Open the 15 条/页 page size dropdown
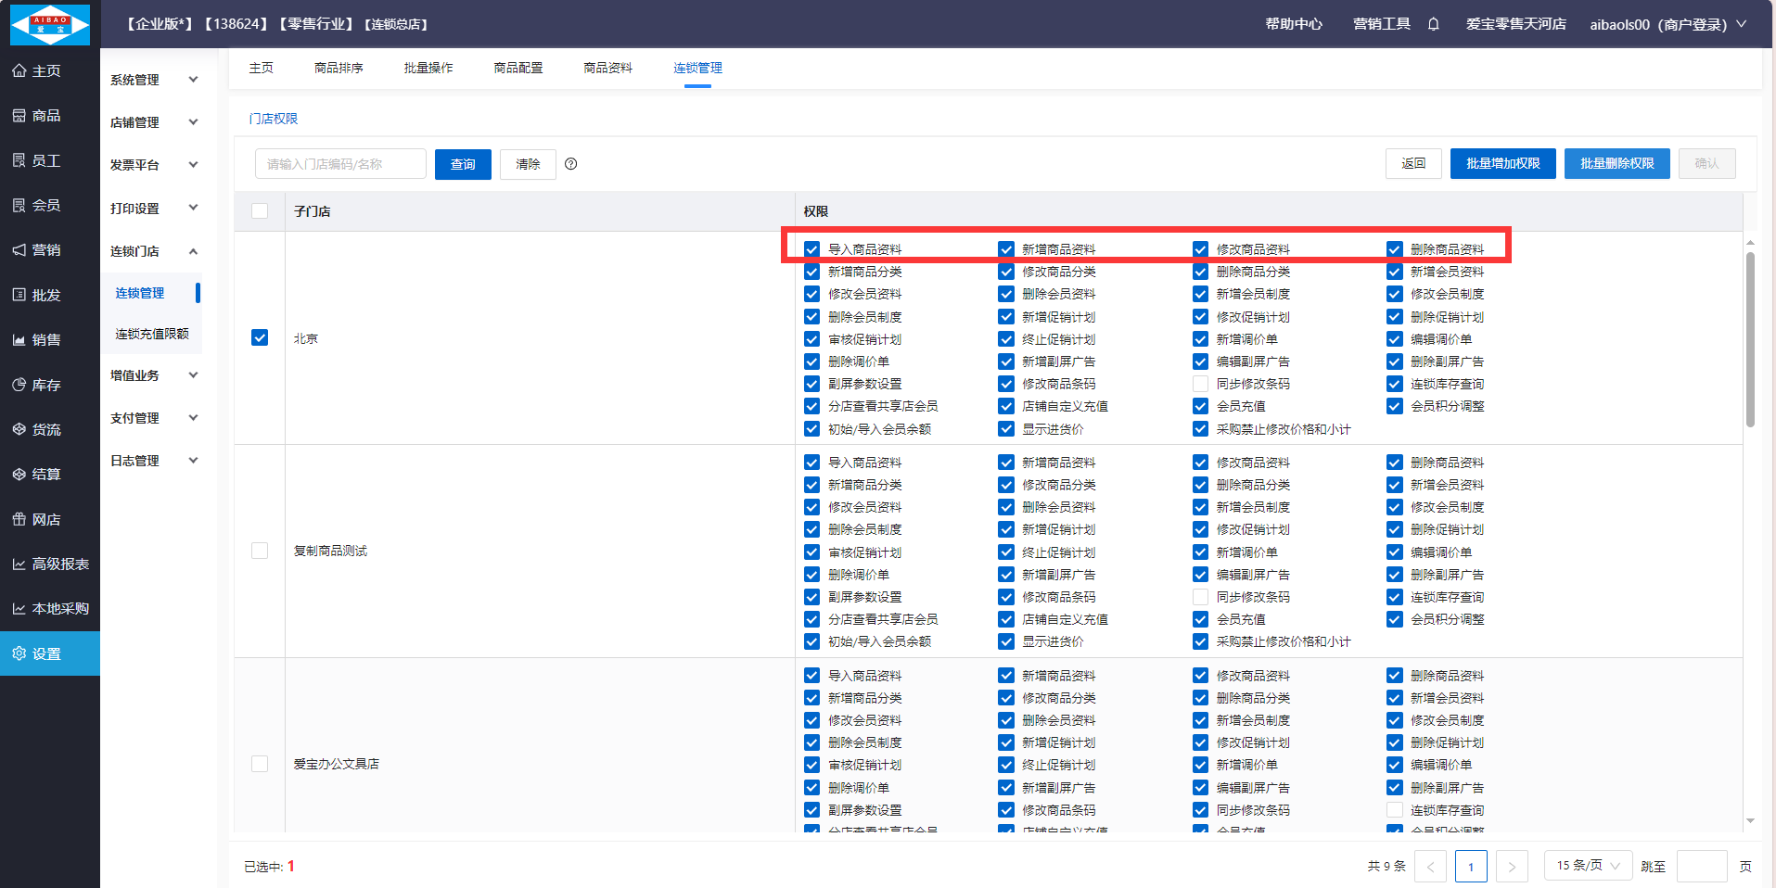 (1588, 866)
